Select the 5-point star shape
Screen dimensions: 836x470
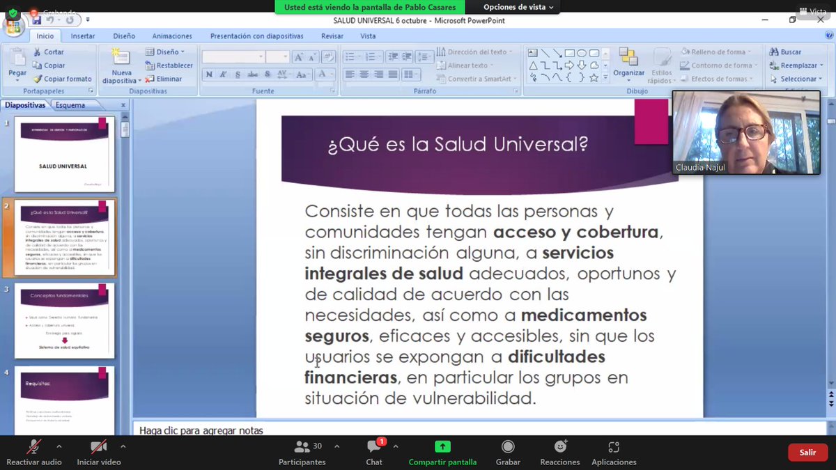(594, 78)
